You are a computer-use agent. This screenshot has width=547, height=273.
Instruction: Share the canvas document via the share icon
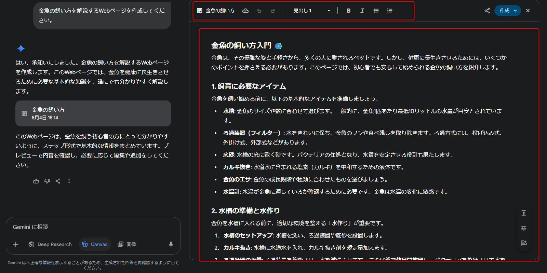tap(487, 11)
